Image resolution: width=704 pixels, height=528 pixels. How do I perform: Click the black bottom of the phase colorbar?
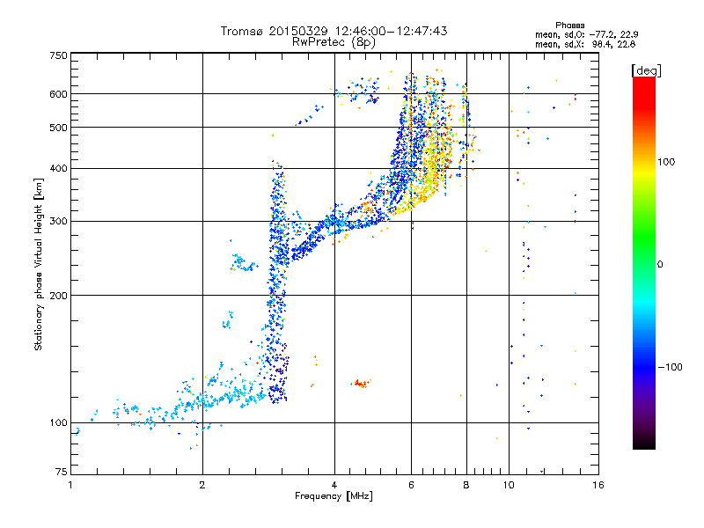pos(644,443)
